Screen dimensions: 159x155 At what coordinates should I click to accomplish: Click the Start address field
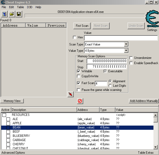tap(107, 61)
